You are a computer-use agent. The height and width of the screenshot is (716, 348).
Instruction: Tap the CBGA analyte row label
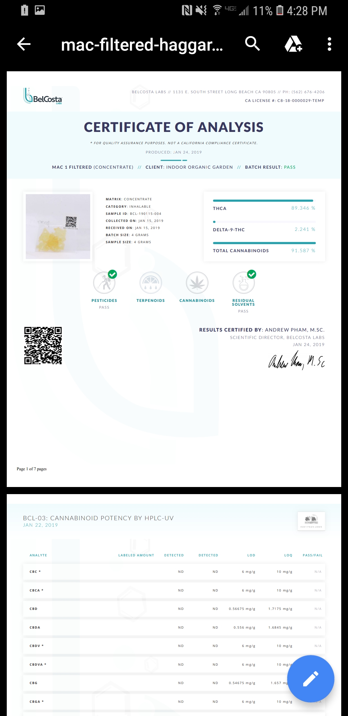pos(36,701)
